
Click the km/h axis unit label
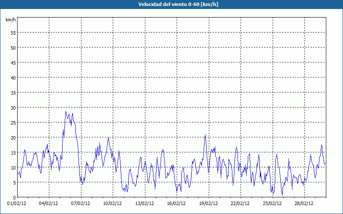[x=10, y=20]
